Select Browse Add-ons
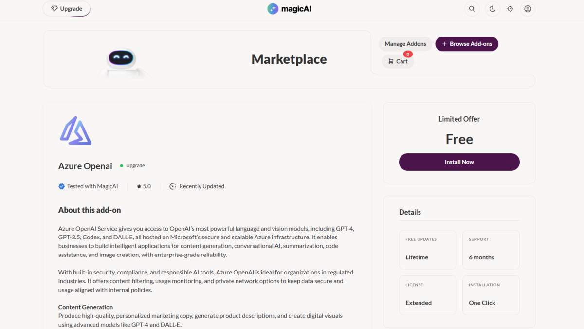 pyautogui.click(x=467, y=44)
